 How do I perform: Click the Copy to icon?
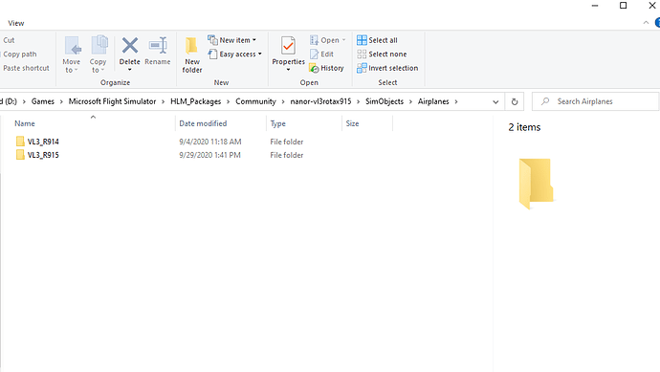coord(99,45)
